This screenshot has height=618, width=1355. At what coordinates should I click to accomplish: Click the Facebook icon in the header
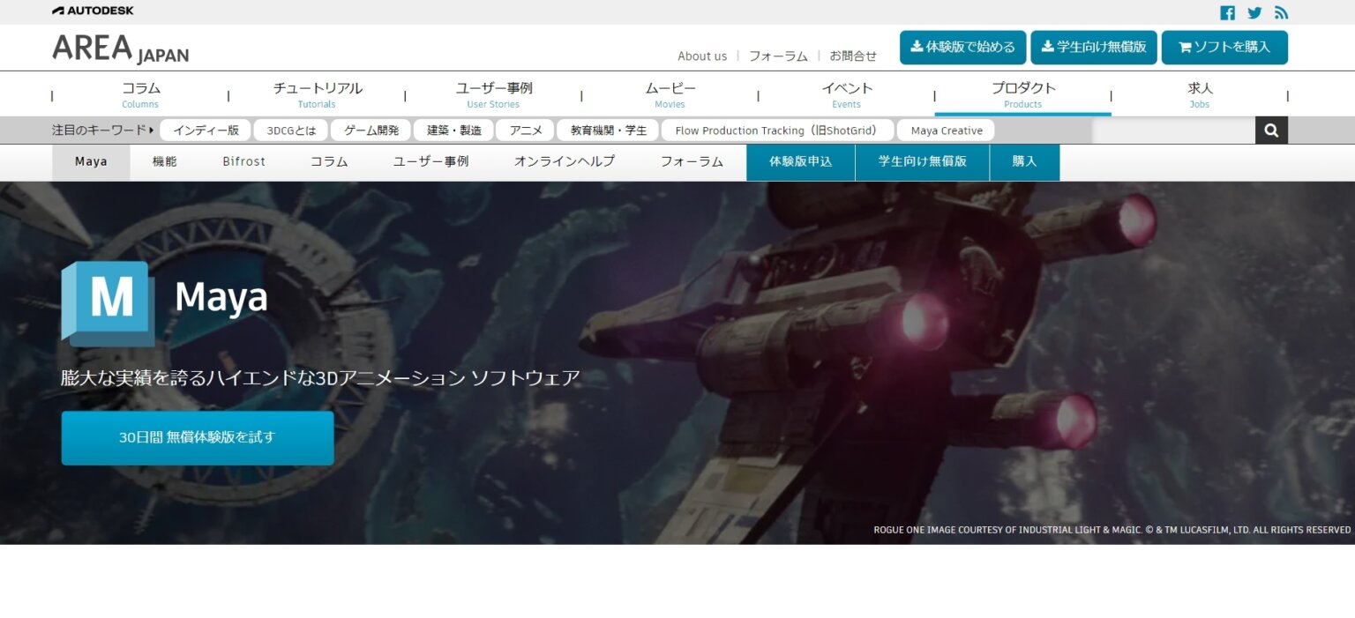click(x=1227, y=12)
